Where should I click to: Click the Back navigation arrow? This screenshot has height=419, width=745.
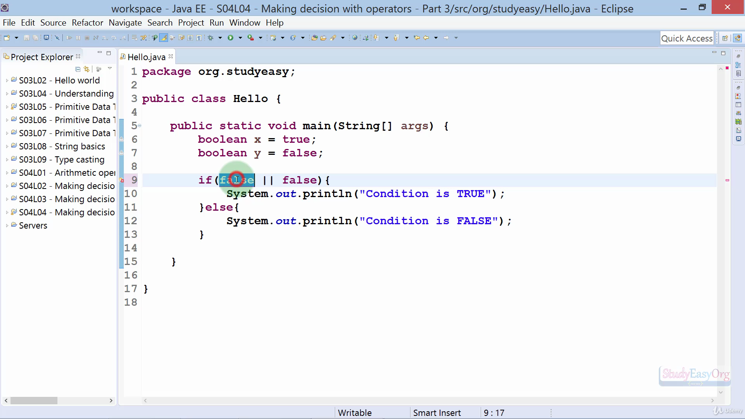coord(426,38)
